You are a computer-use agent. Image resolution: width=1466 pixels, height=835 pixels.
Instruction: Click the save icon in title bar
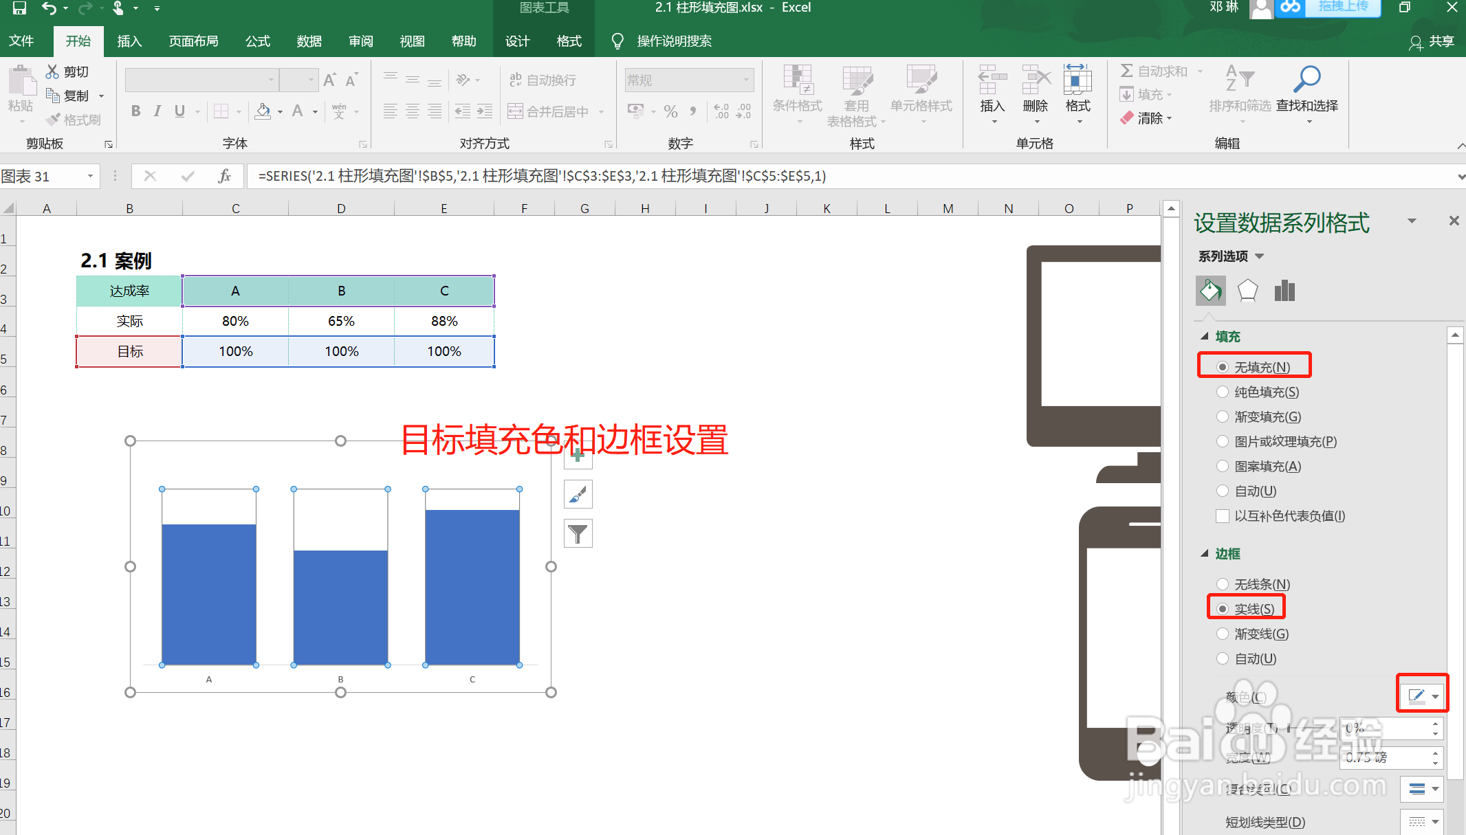pos(19,8)
